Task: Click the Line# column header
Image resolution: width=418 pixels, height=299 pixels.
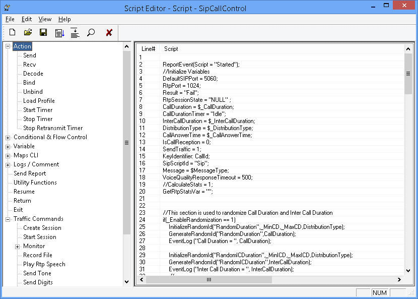Action: click(148, 49)
